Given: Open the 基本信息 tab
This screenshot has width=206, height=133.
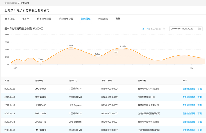Looking at the screenshot, I should click(10, 19).
